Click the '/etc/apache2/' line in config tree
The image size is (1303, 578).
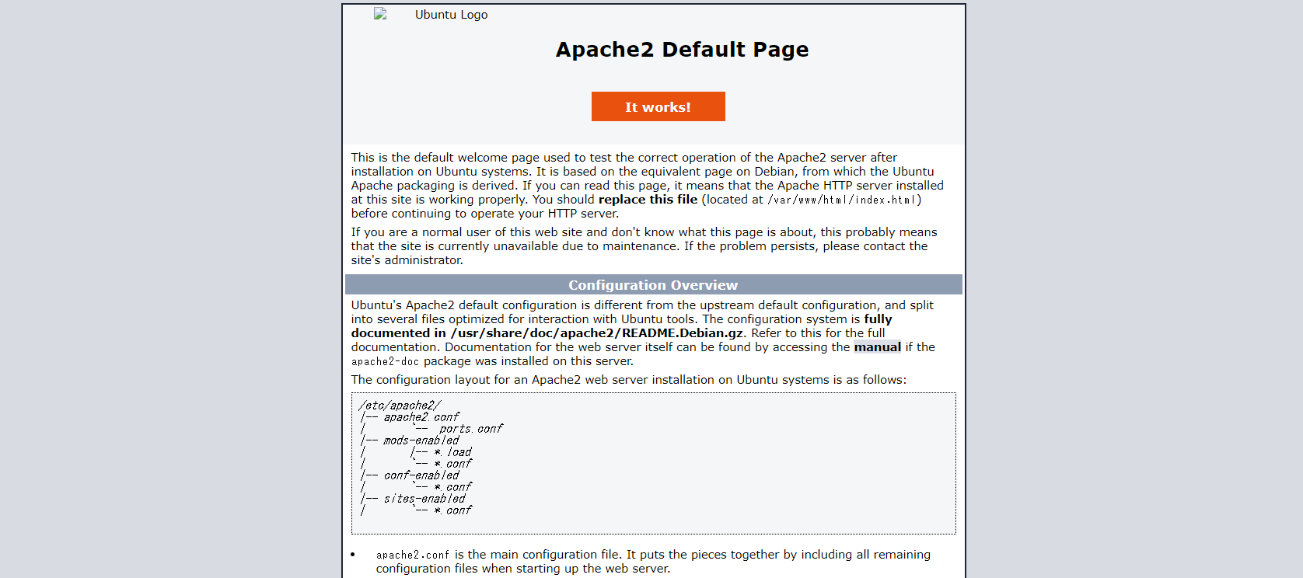(400, 406)
